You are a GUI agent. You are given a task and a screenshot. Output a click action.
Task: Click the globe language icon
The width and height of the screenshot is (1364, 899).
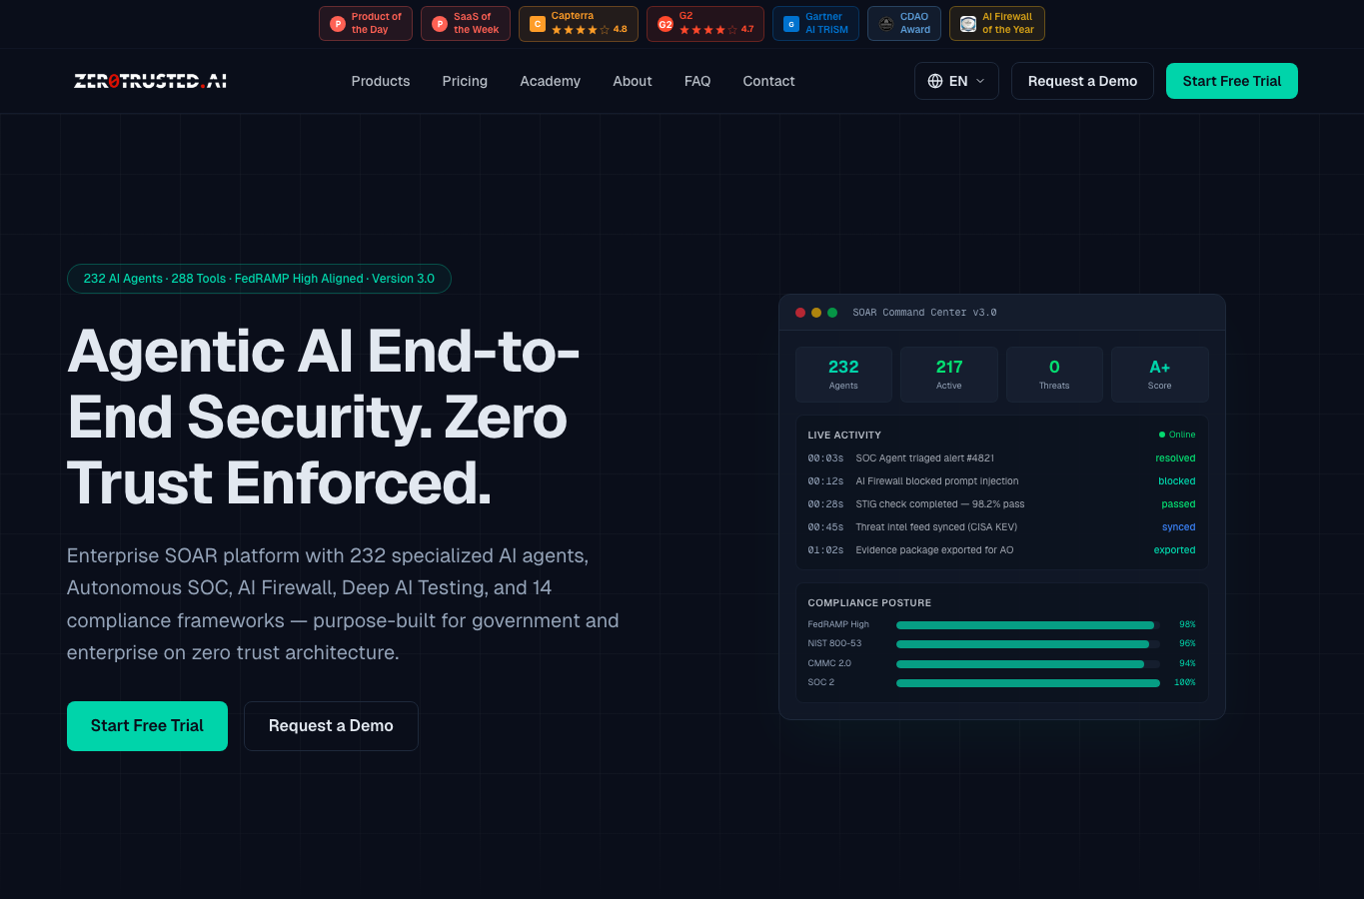(x=935, y=81)
